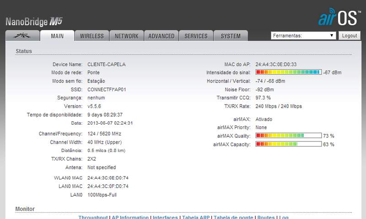Select the -74 / -68 dBm value
Image resolution: width=366 pixels, height=219 pixels.
tap(270, 81)
